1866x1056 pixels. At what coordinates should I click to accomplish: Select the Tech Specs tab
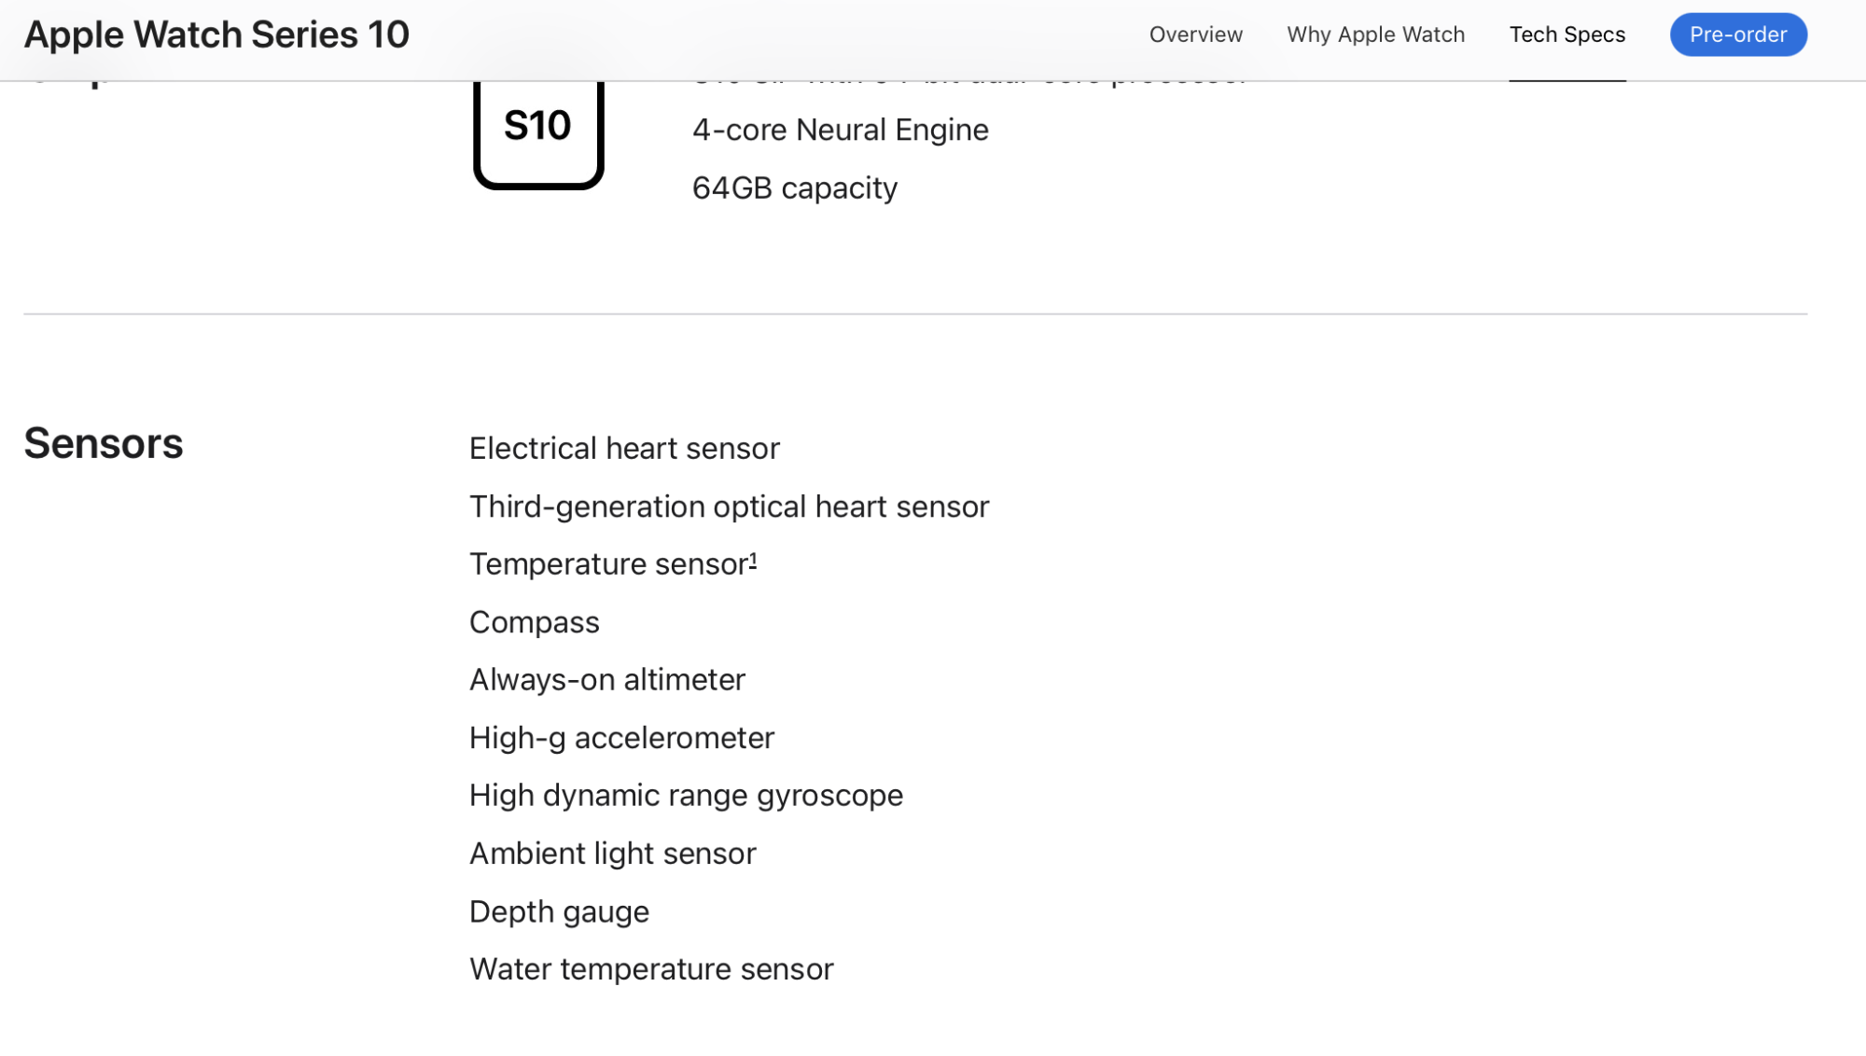pyautogui.click(x=1567, y=35)
